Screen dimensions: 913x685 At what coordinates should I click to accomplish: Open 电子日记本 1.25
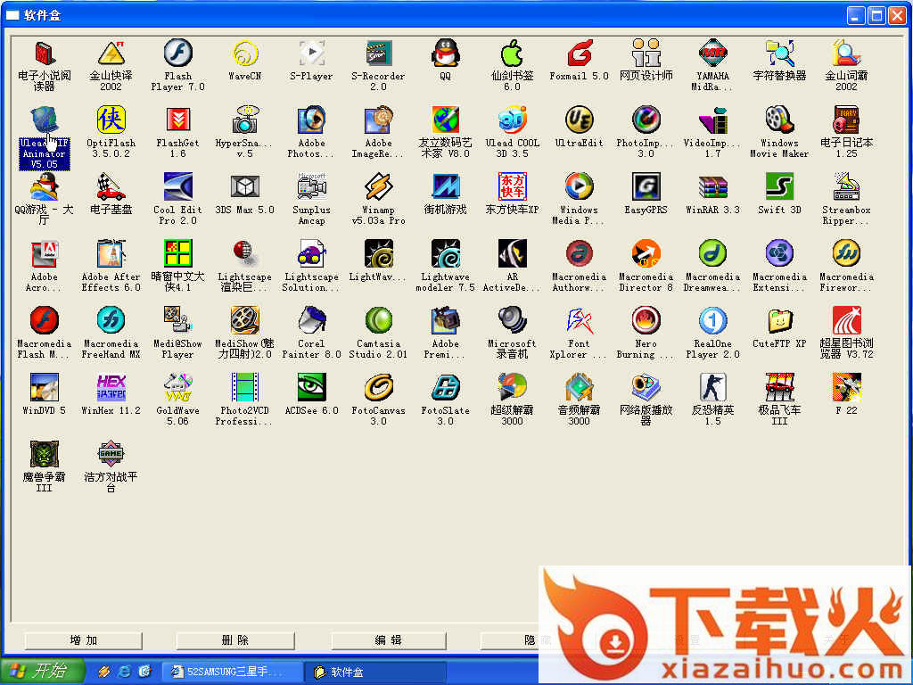pos(846,120)
